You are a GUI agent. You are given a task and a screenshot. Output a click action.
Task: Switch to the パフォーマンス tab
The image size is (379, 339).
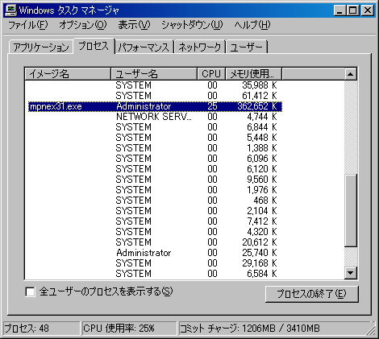[x=144, y=48]
